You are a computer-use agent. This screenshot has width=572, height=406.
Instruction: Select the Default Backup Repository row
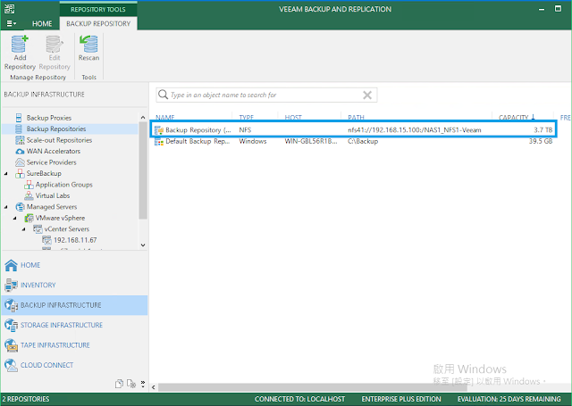(353, 141)
